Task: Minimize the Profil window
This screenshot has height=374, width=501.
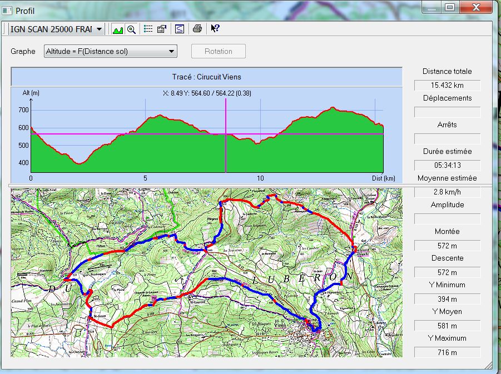Action: (x=432, y=7)
